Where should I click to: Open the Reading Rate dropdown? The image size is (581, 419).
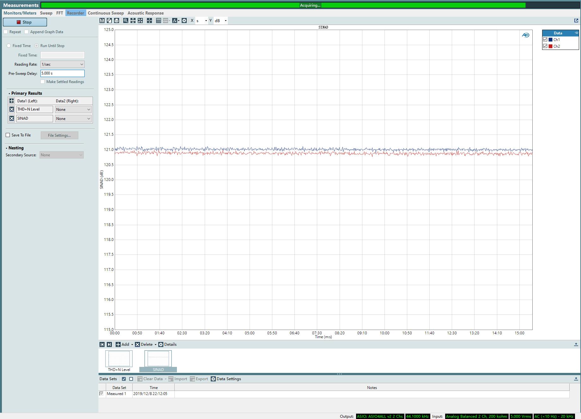coord(63,64)
